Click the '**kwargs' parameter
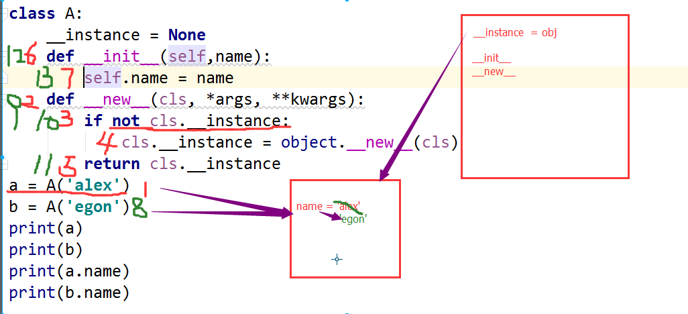Image resolution: width=688 pixels, height=314 pixels. click(x=309, y=100)
